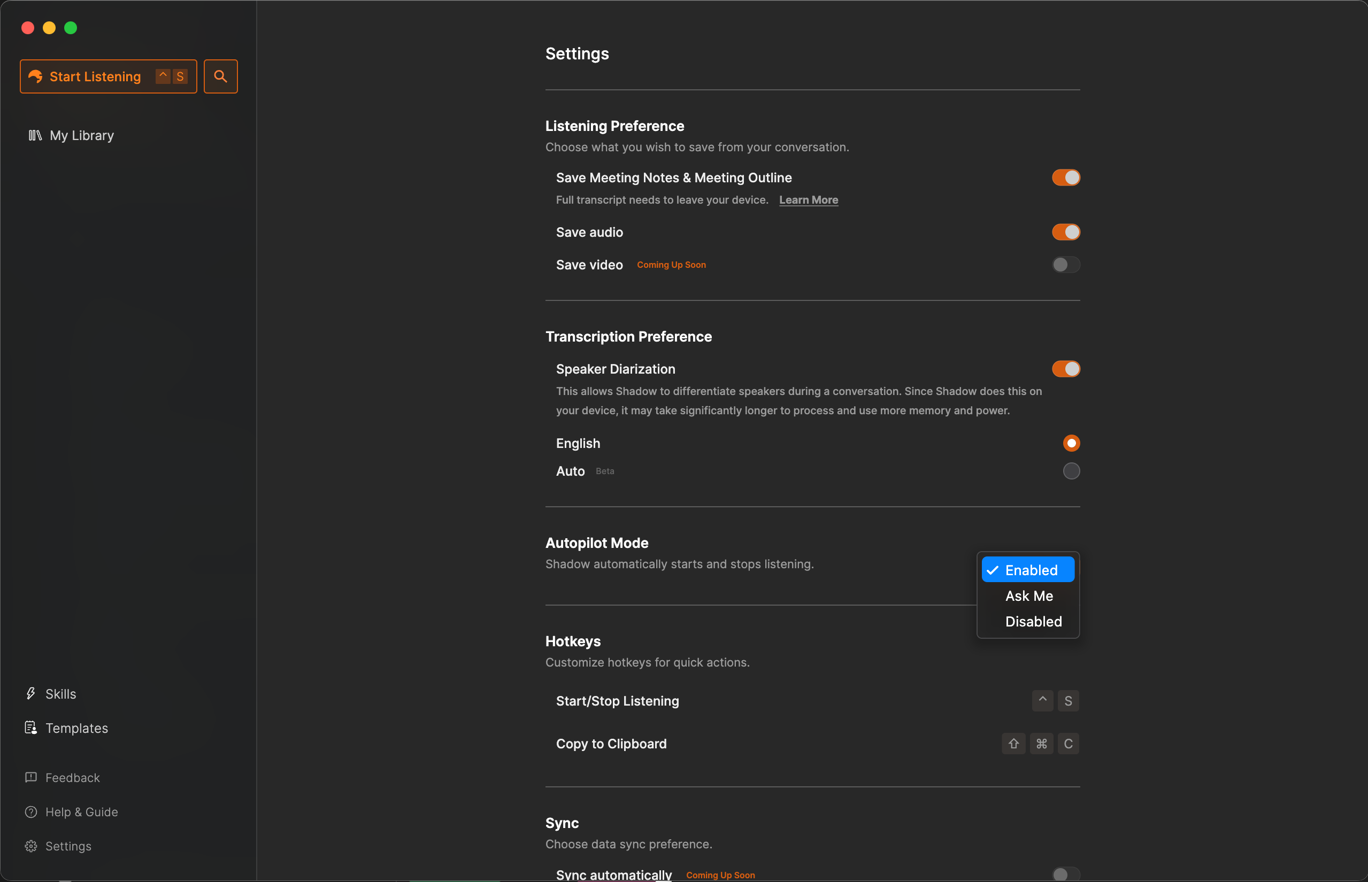Turn off Speaker Diarization

[1065, 368]
